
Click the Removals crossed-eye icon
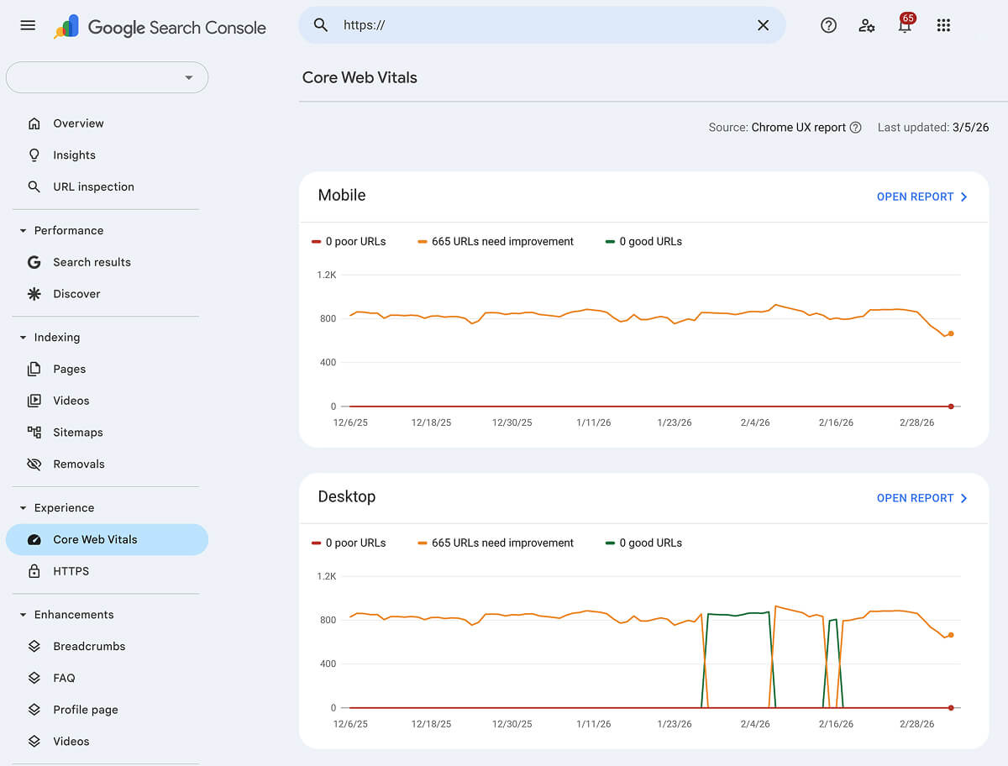click(34, 464)
